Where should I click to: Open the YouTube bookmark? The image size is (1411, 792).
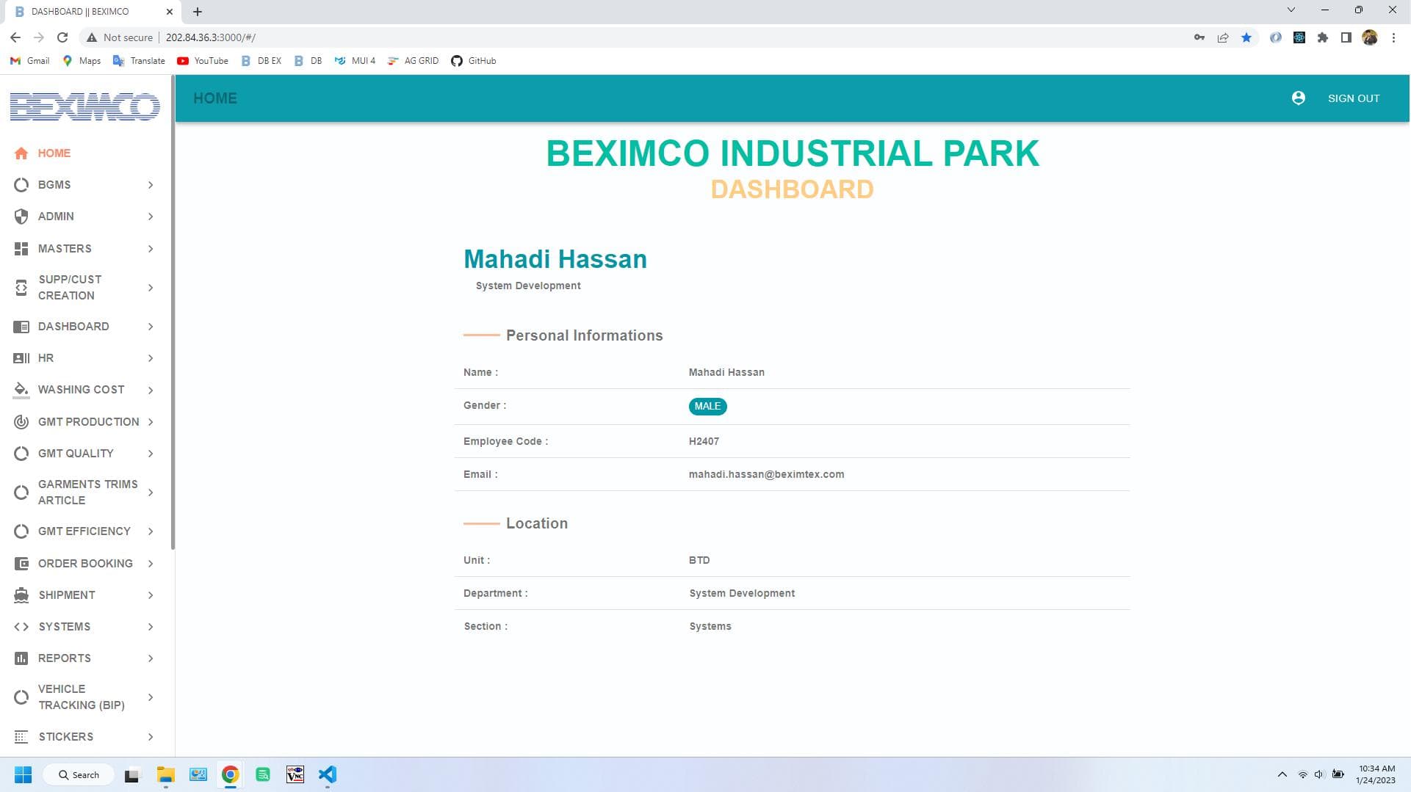coord(203,61)
